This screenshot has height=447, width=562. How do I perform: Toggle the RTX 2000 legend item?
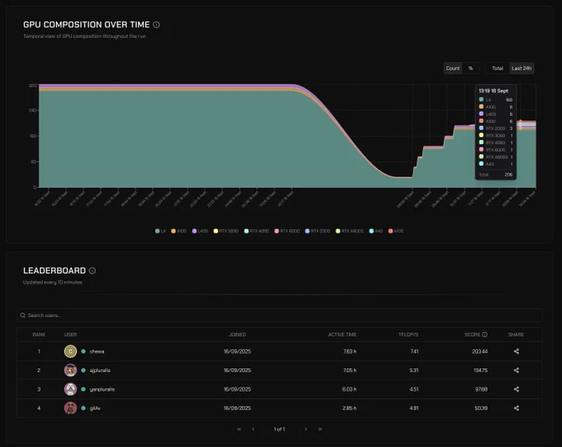click(x=317, y=231)
